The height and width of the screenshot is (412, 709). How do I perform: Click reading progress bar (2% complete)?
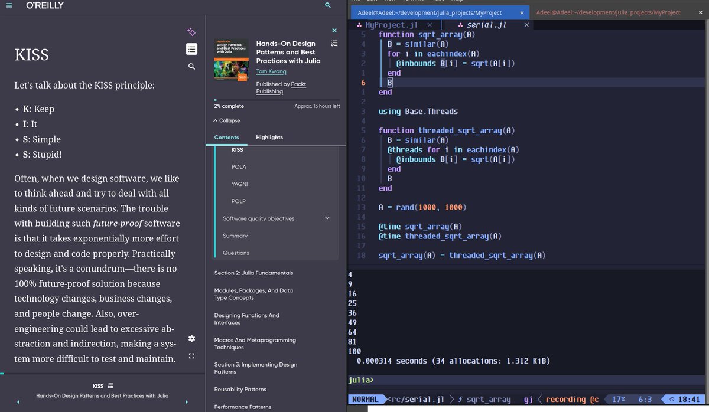pos(277,100)
